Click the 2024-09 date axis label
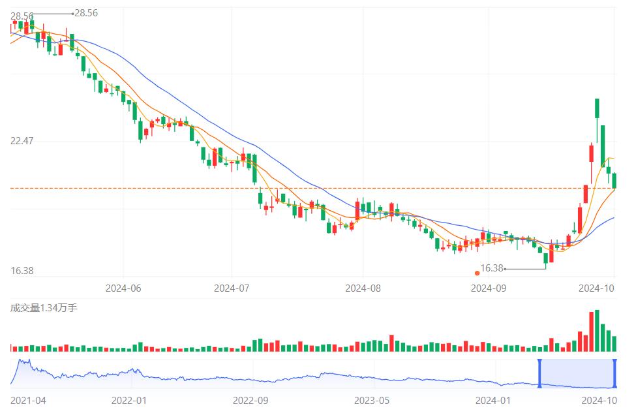 (489, 287)
